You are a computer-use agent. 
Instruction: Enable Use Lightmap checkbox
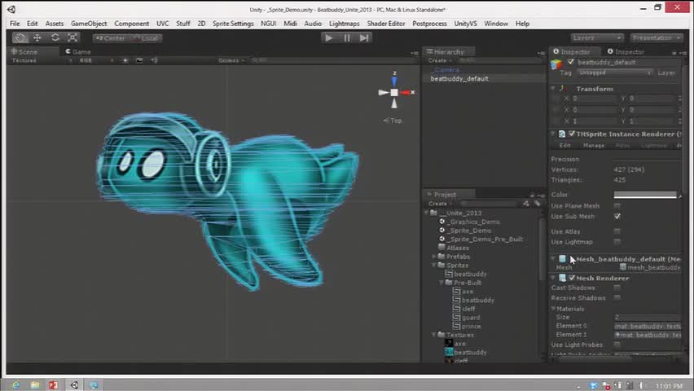coord(617,242)
